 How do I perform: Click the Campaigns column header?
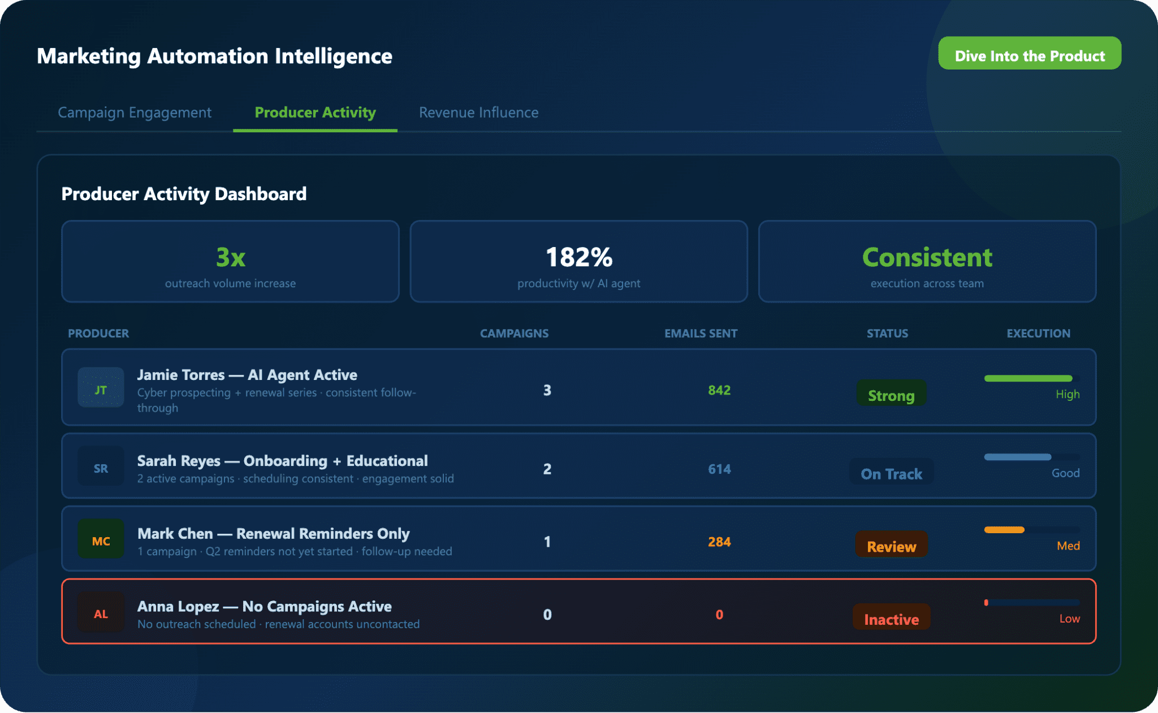point(514,334)
